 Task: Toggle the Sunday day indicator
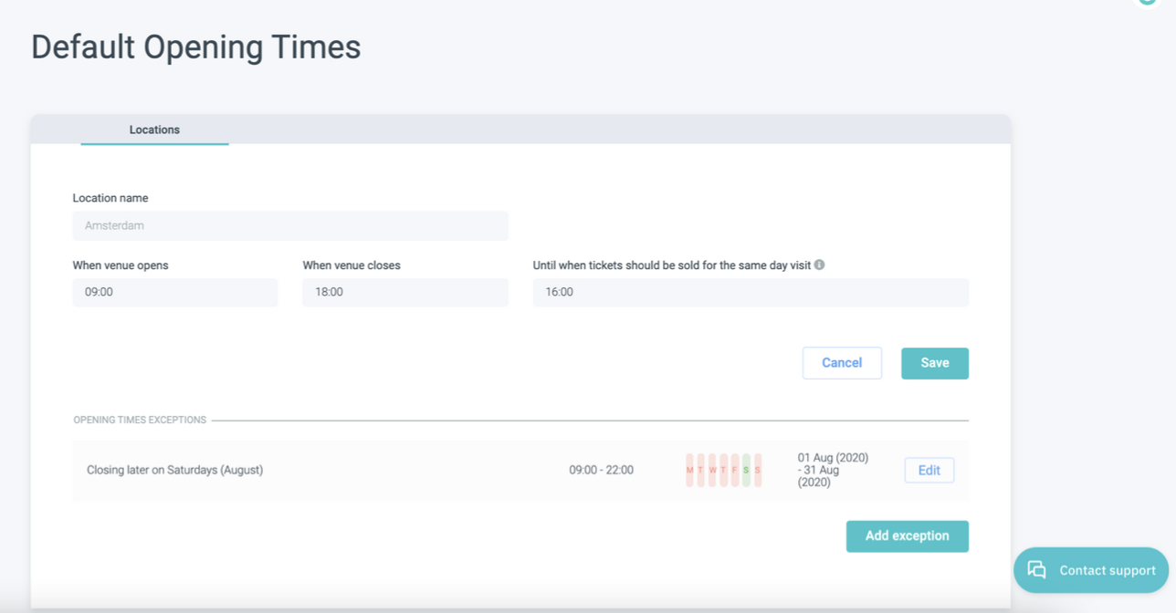click(758, 471)
